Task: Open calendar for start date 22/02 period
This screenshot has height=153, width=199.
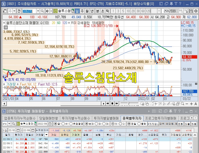Action: pyautogui.click(x=18, y=130)
